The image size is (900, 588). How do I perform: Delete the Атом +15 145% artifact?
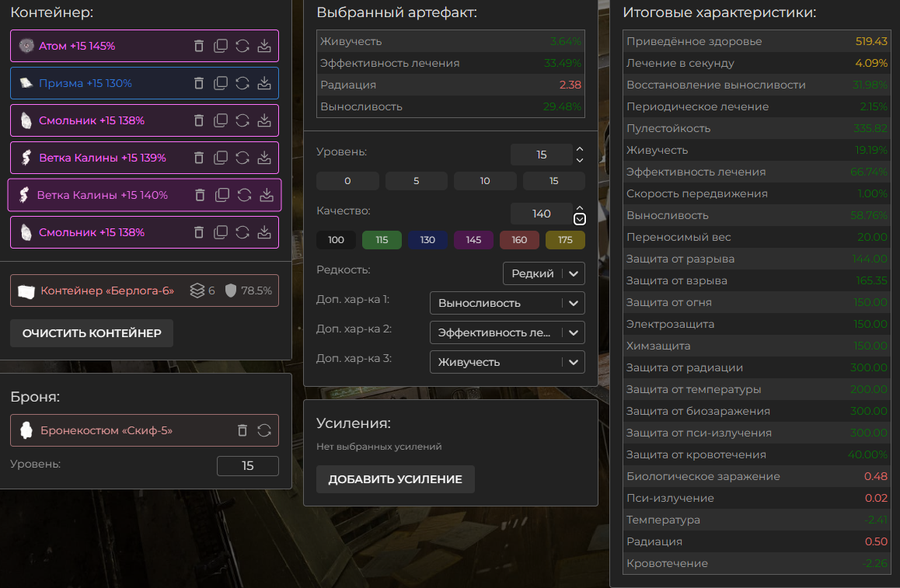point(199,46)
